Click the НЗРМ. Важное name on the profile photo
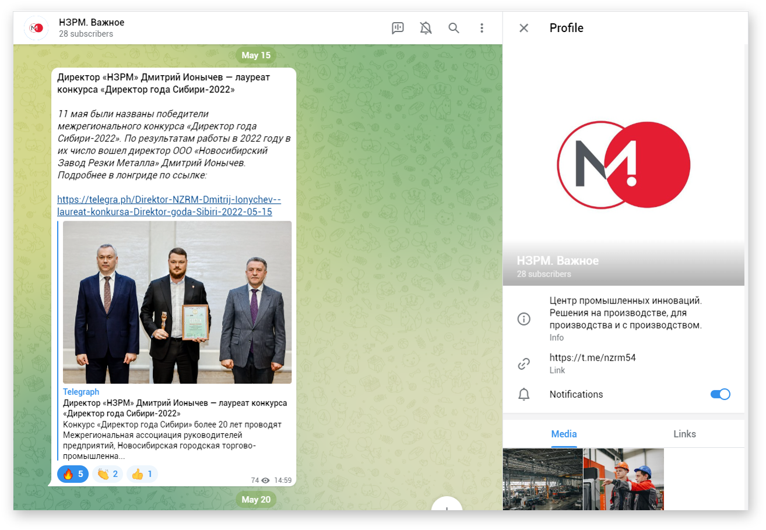766x530 pixels. (x=557, y=260)
